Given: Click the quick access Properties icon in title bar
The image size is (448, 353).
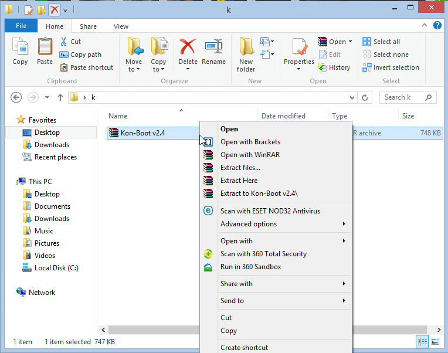Looking at the screenshot, I should point(29,10).
